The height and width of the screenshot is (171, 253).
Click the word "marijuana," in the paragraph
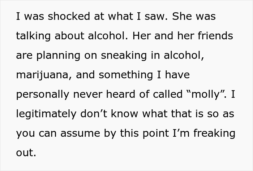click(44, 75)
